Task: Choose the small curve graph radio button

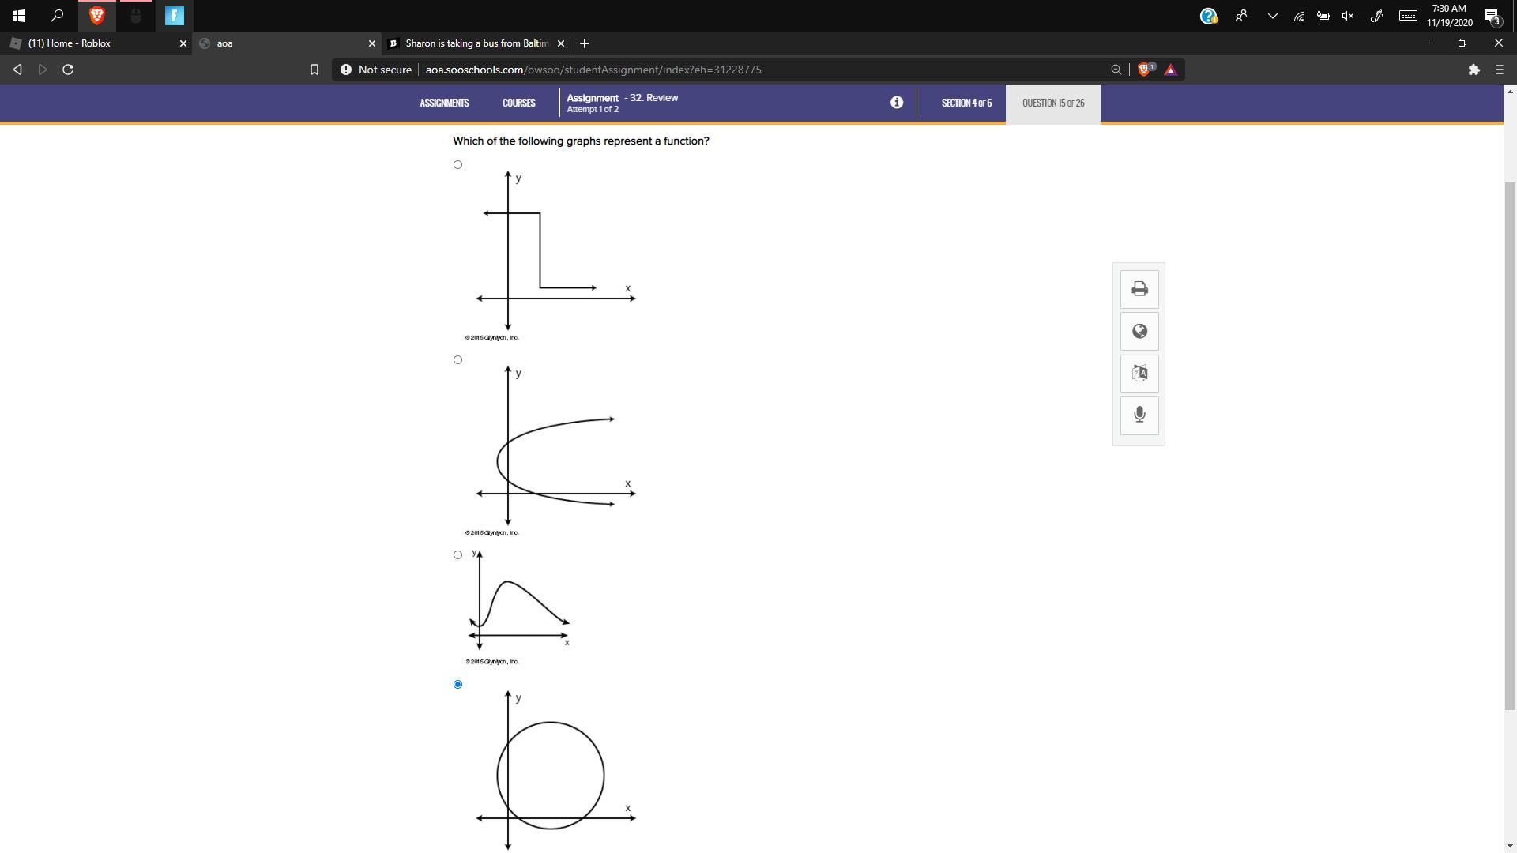Action: pos(457,555)
